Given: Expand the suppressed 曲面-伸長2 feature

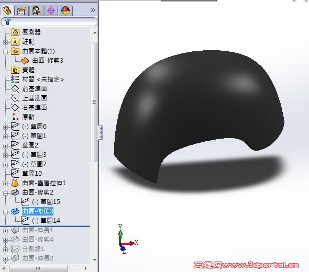Looking at the screenshot, I should [6, 259].
